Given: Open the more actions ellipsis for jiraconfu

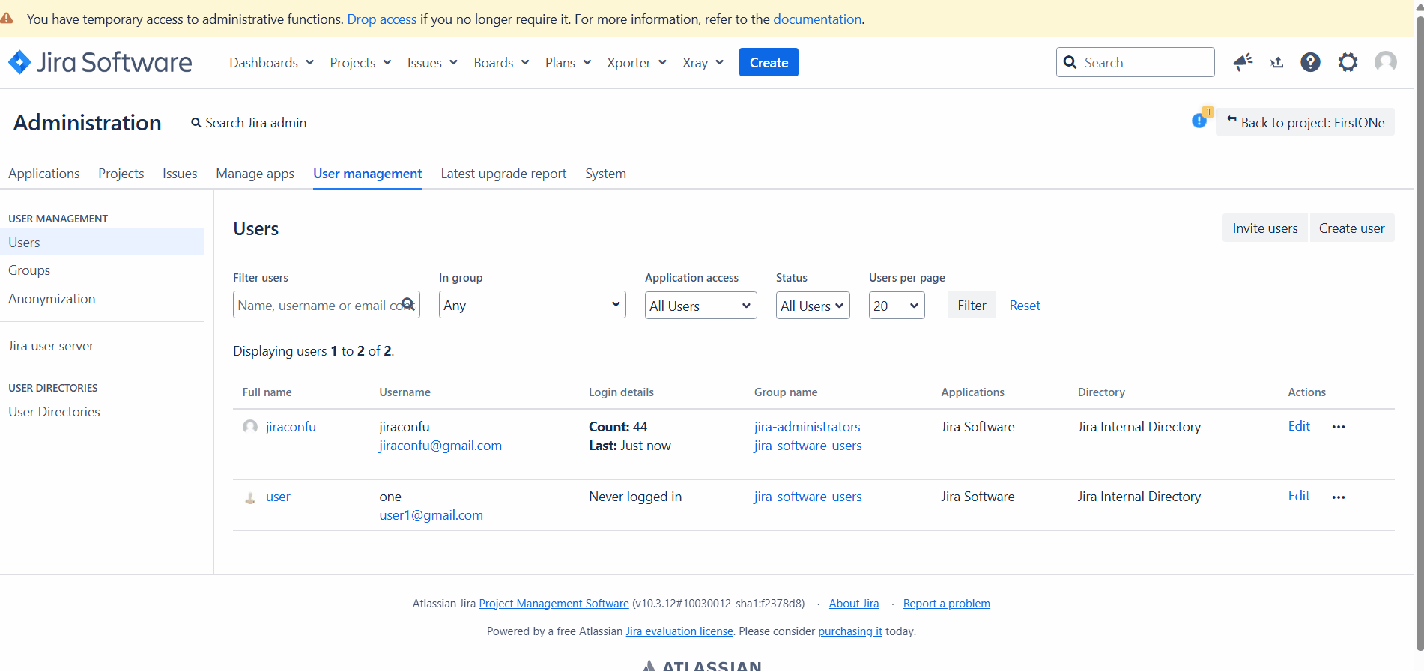Looking at the screenshot, I should (x=1339, y=427).
